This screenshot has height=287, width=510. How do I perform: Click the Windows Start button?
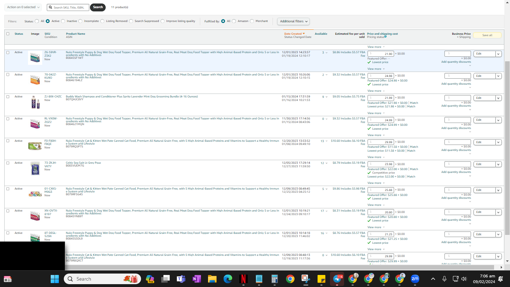pos(55,279)
